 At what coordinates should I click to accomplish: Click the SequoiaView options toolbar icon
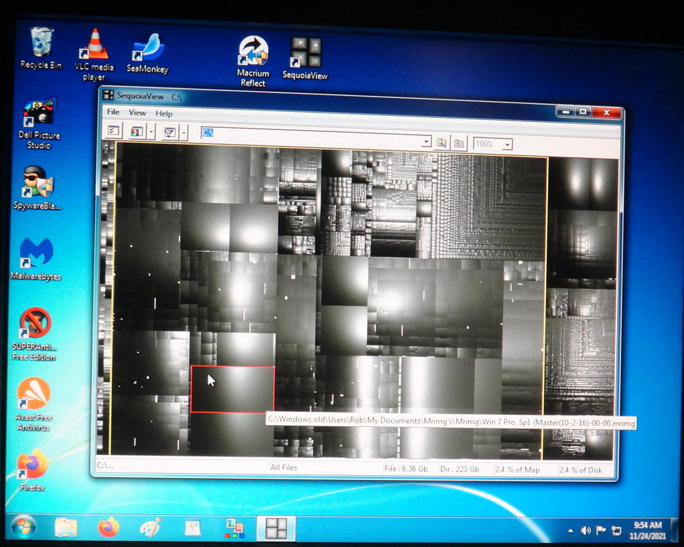click(x=114, y=131)
